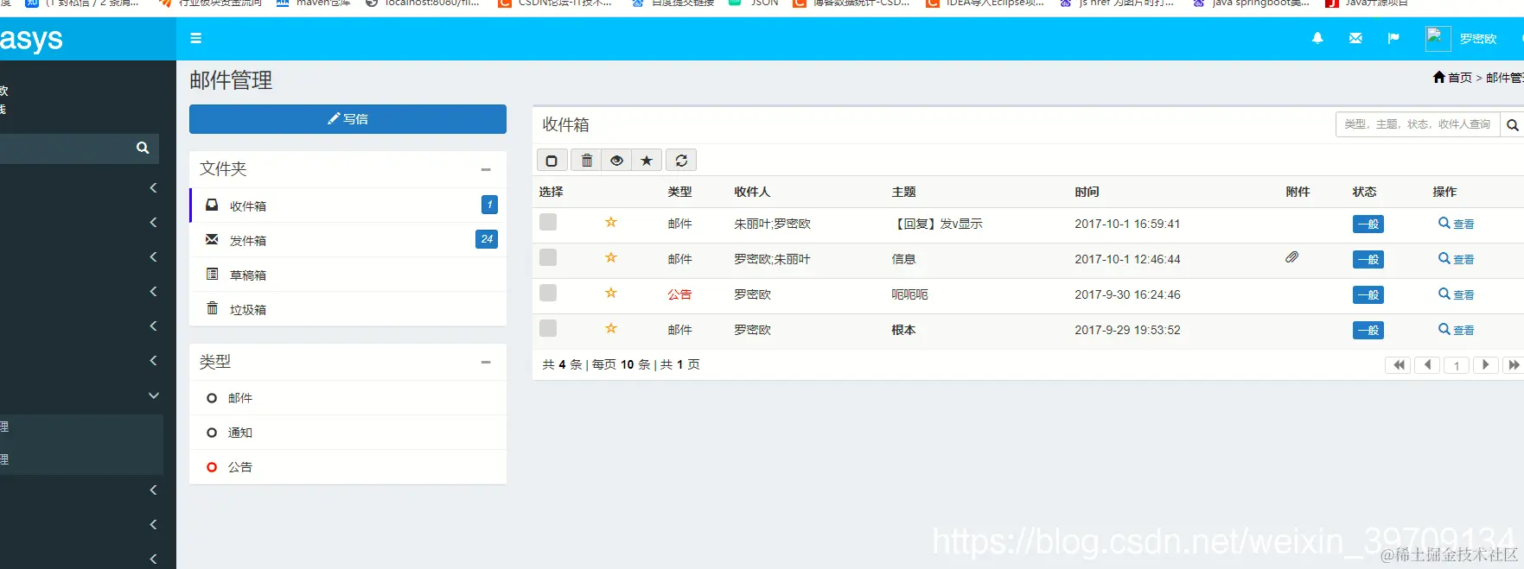View the mail 【回复】发v显示 via 查看

click(1457, 224)
